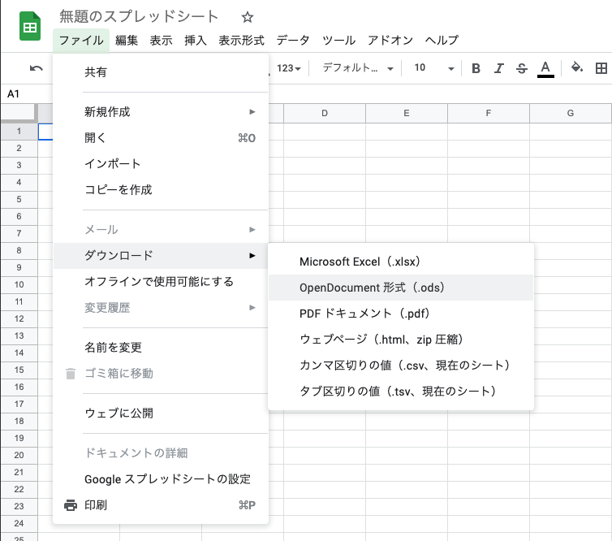Download as PDF ドキュメント (.pdf)

tap(401, 314)
